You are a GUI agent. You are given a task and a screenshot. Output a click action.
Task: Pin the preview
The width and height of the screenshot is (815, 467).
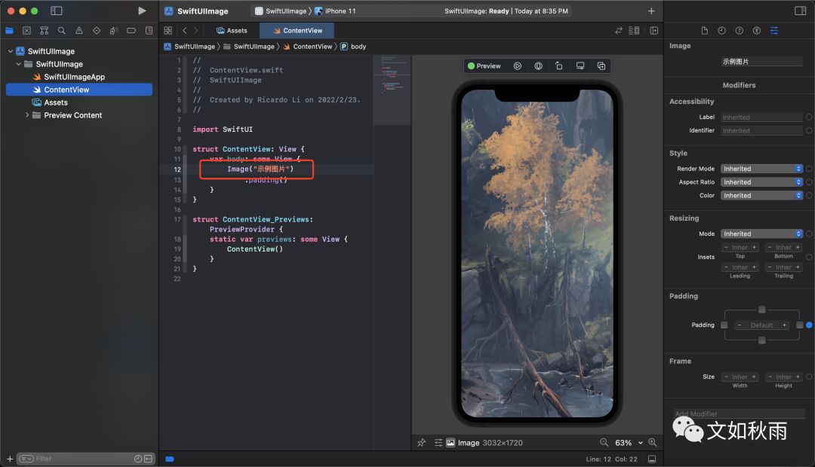pos(422,443)
